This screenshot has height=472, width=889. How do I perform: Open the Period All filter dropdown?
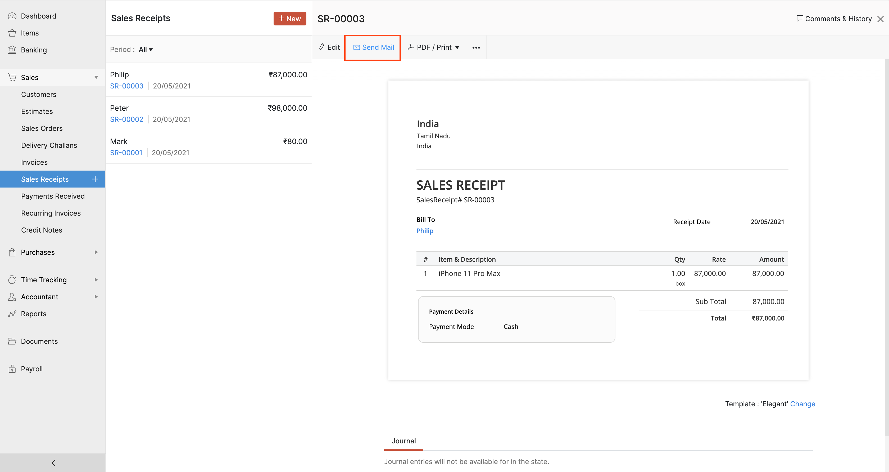pyautogui.click(x=146, y=50)
